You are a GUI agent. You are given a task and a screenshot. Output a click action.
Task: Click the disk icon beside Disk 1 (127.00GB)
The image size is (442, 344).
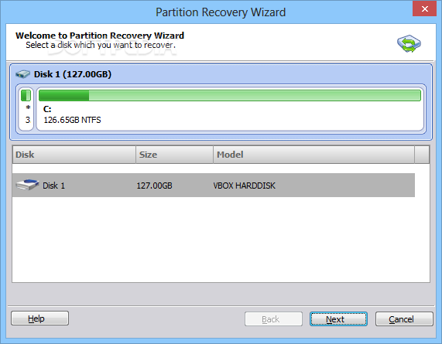(x=22, y=74)
